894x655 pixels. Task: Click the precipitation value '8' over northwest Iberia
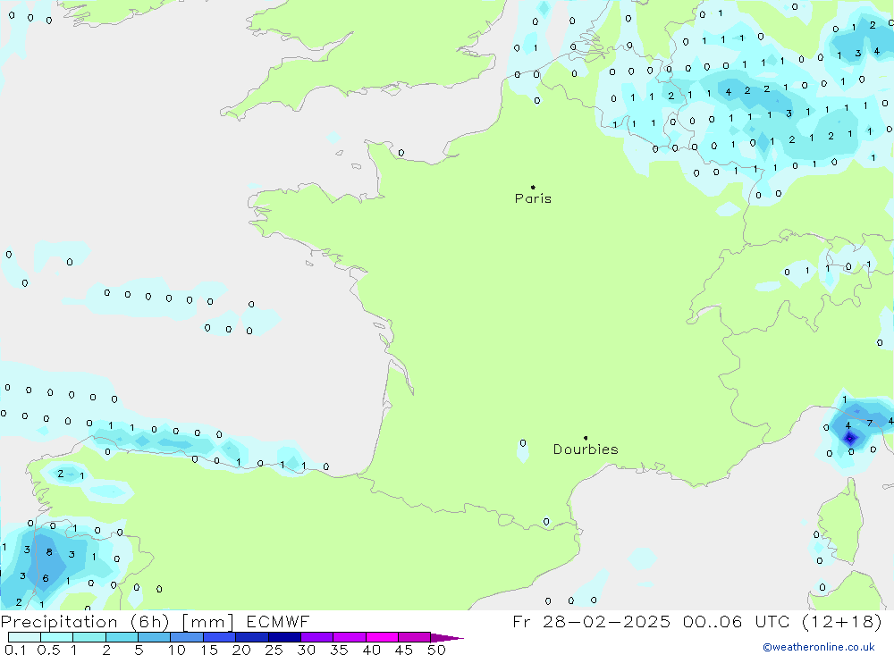pyautogui.click(x=49, y=552)
